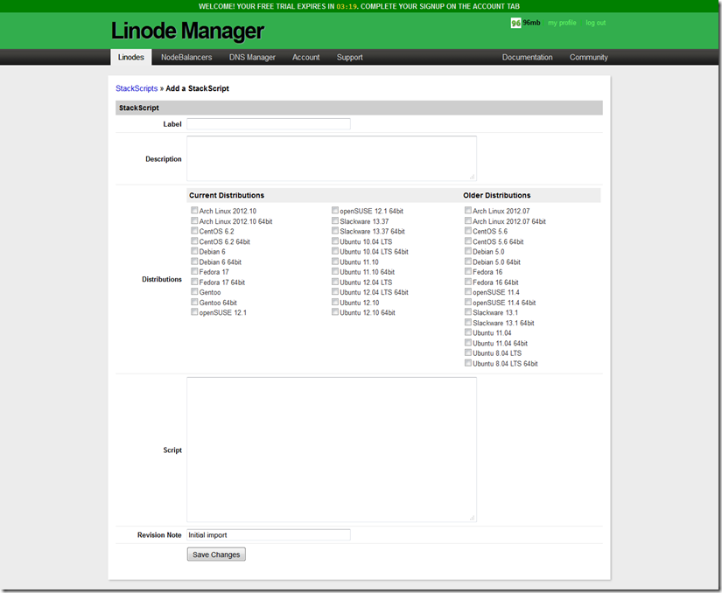Check the Arch Linux 2012.10 box
Screen dimensions: 722x593
tap(194, 211)
